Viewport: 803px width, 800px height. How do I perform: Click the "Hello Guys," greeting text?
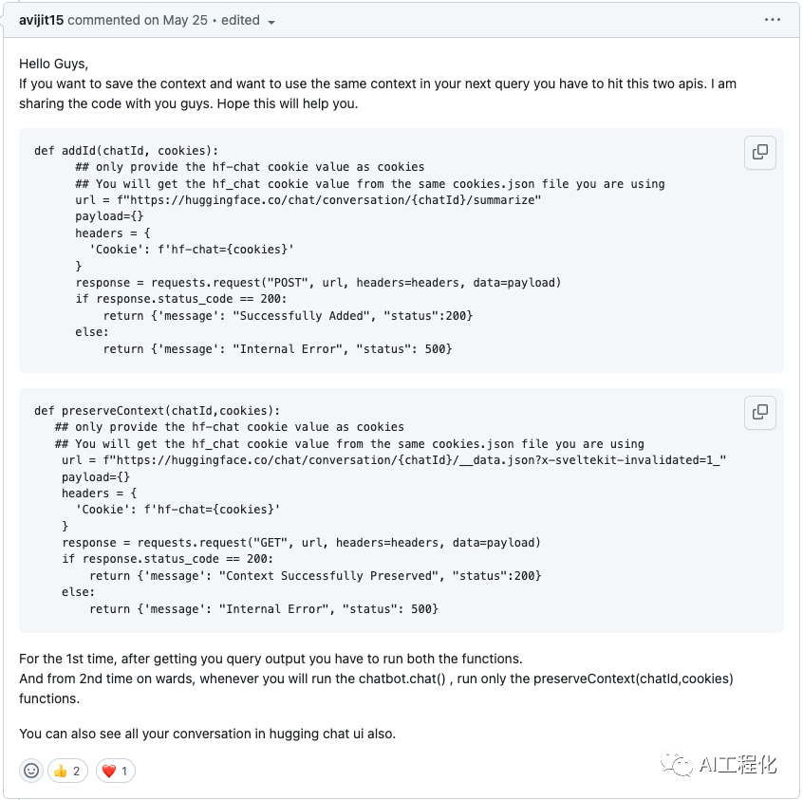53,64
